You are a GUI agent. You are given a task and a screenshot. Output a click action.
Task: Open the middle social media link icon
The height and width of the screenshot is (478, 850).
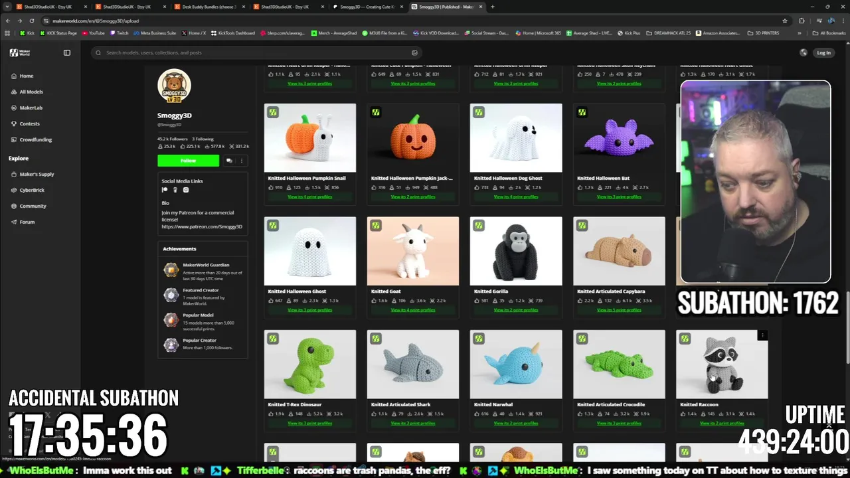coord(175,190)
